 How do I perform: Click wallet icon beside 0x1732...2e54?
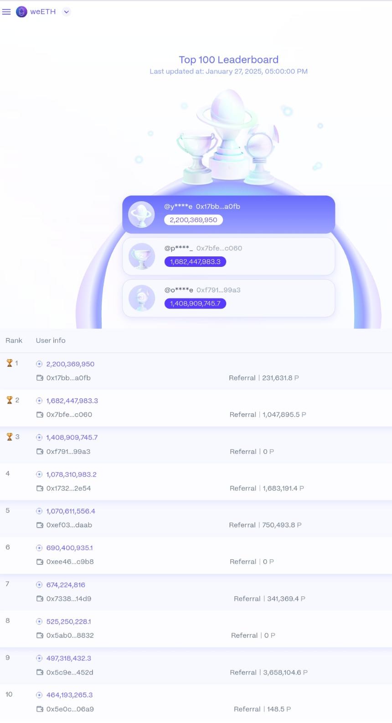click(40, 488)
